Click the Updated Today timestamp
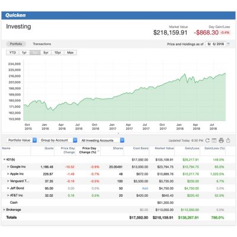237x237 pixels. pyautogui.click(x=186, y=140)
